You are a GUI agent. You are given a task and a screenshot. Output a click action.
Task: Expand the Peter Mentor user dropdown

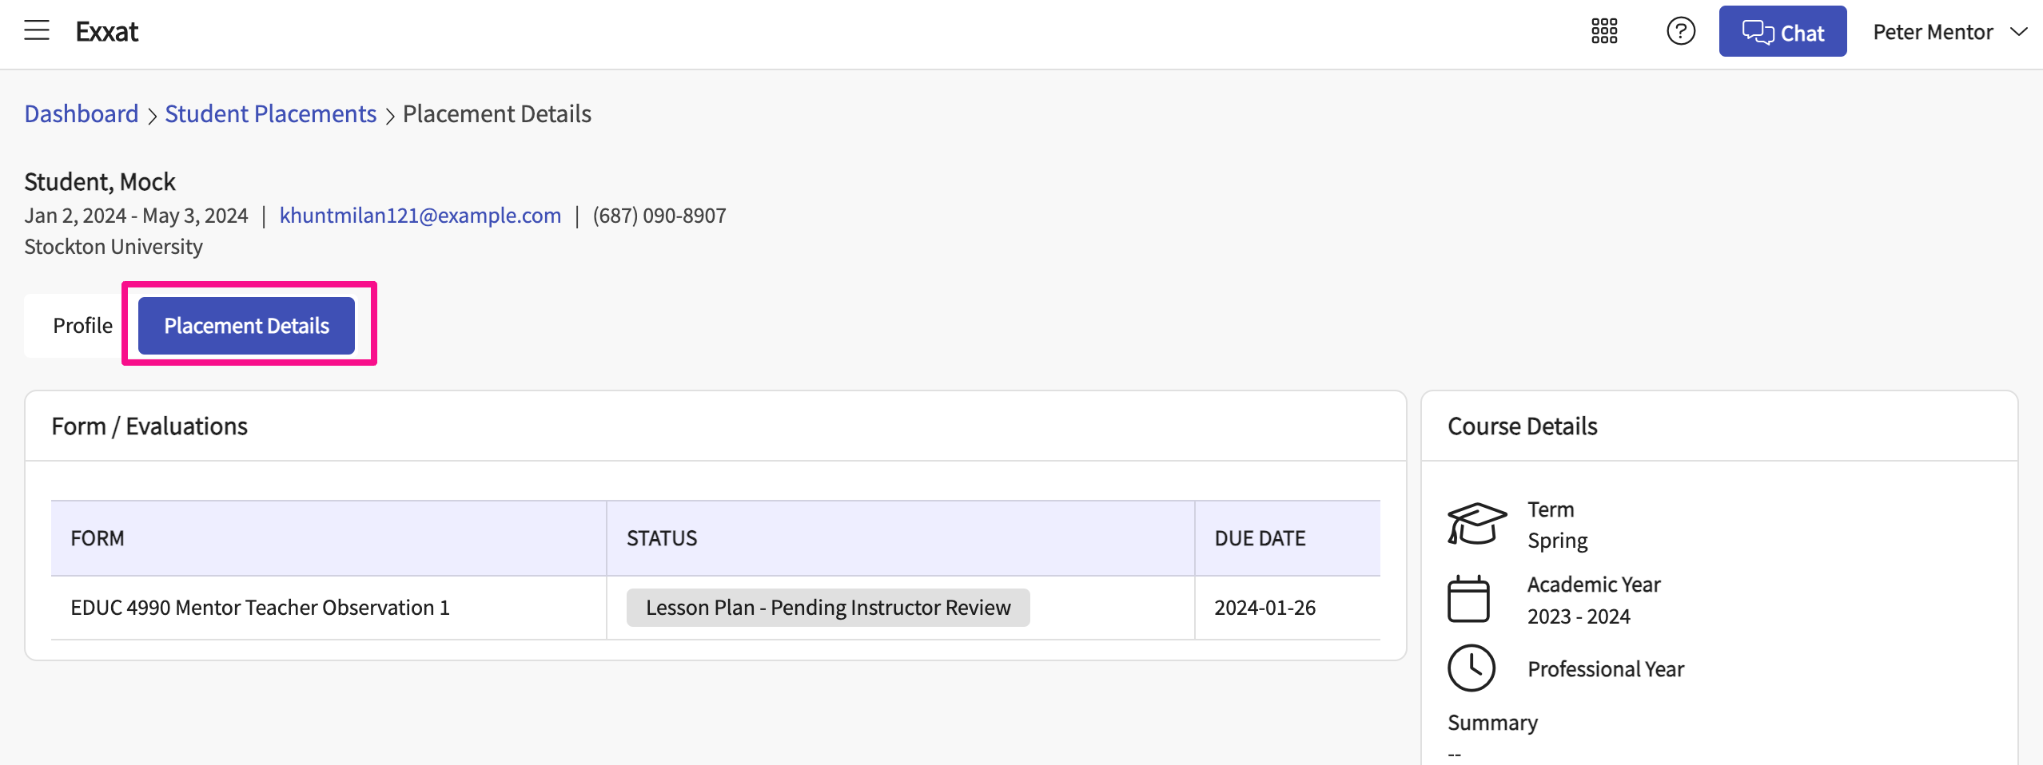tap(1949, 32)
